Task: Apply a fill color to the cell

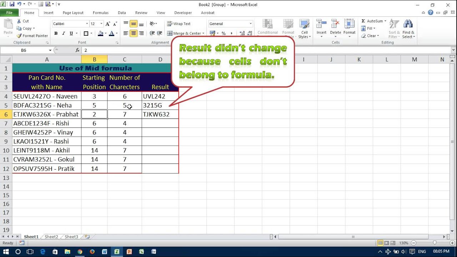Action: coord(100,34)
